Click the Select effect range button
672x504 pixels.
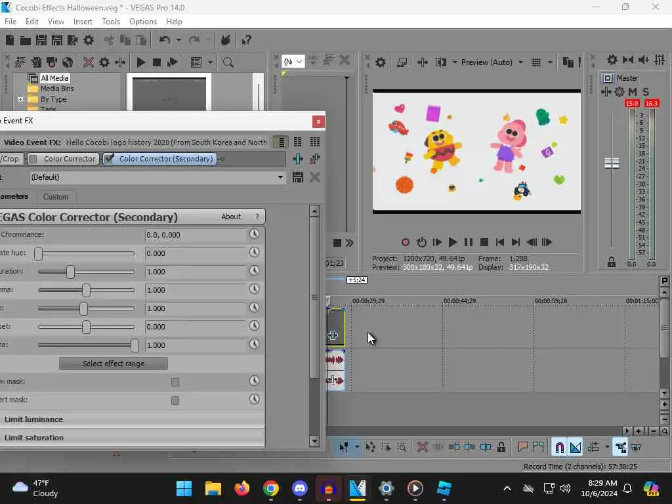tap(114, 364)
